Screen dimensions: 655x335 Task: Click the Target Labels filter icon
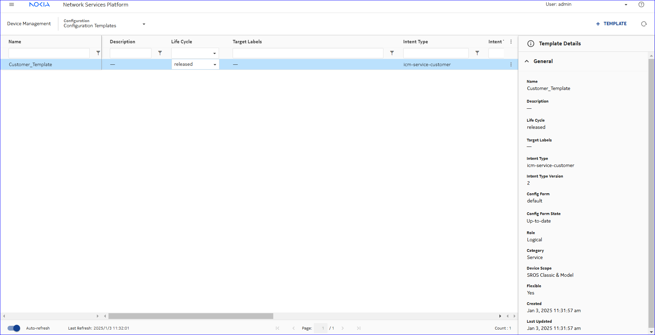tap(392, 53)
